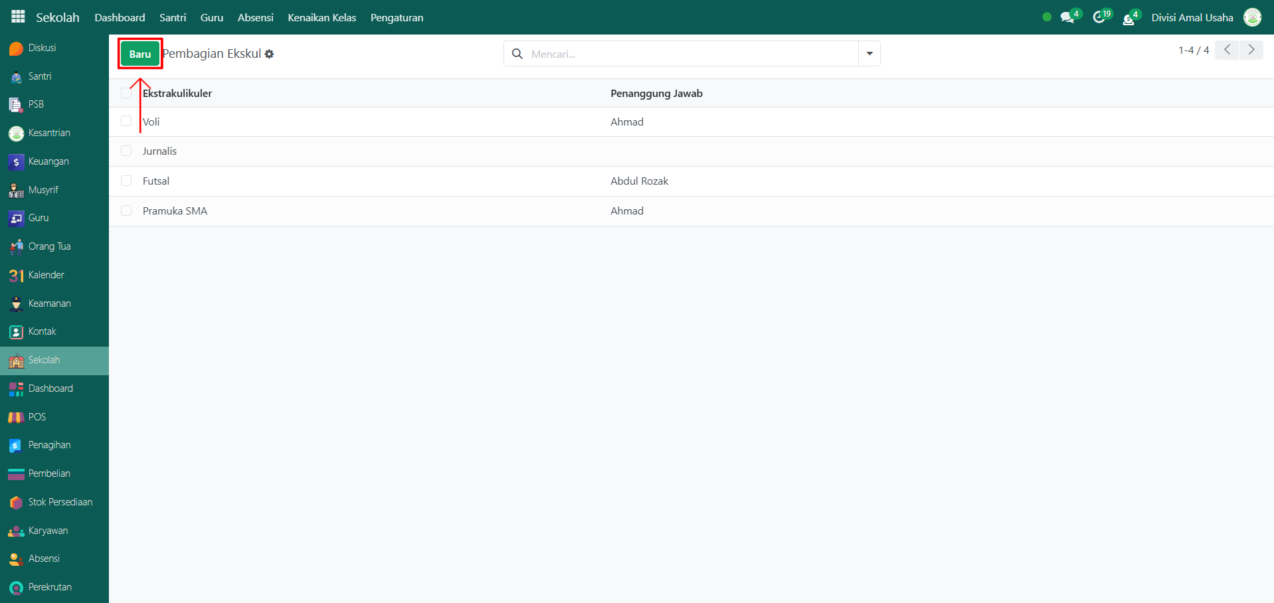
Task: Open the apps grid menu icon
Action: pyautogui.click(x=18, y=17)
